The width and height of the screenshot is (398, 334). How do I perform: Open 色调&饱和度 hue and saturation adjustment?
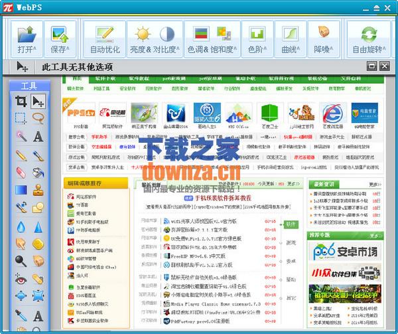click(x=212, y=39)
